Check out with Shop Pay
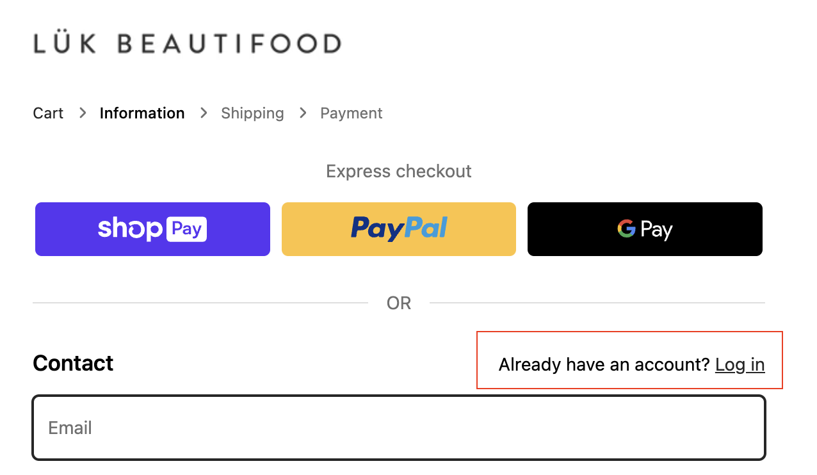This screenshot has height=475, width=817. (x=152, y=229)
